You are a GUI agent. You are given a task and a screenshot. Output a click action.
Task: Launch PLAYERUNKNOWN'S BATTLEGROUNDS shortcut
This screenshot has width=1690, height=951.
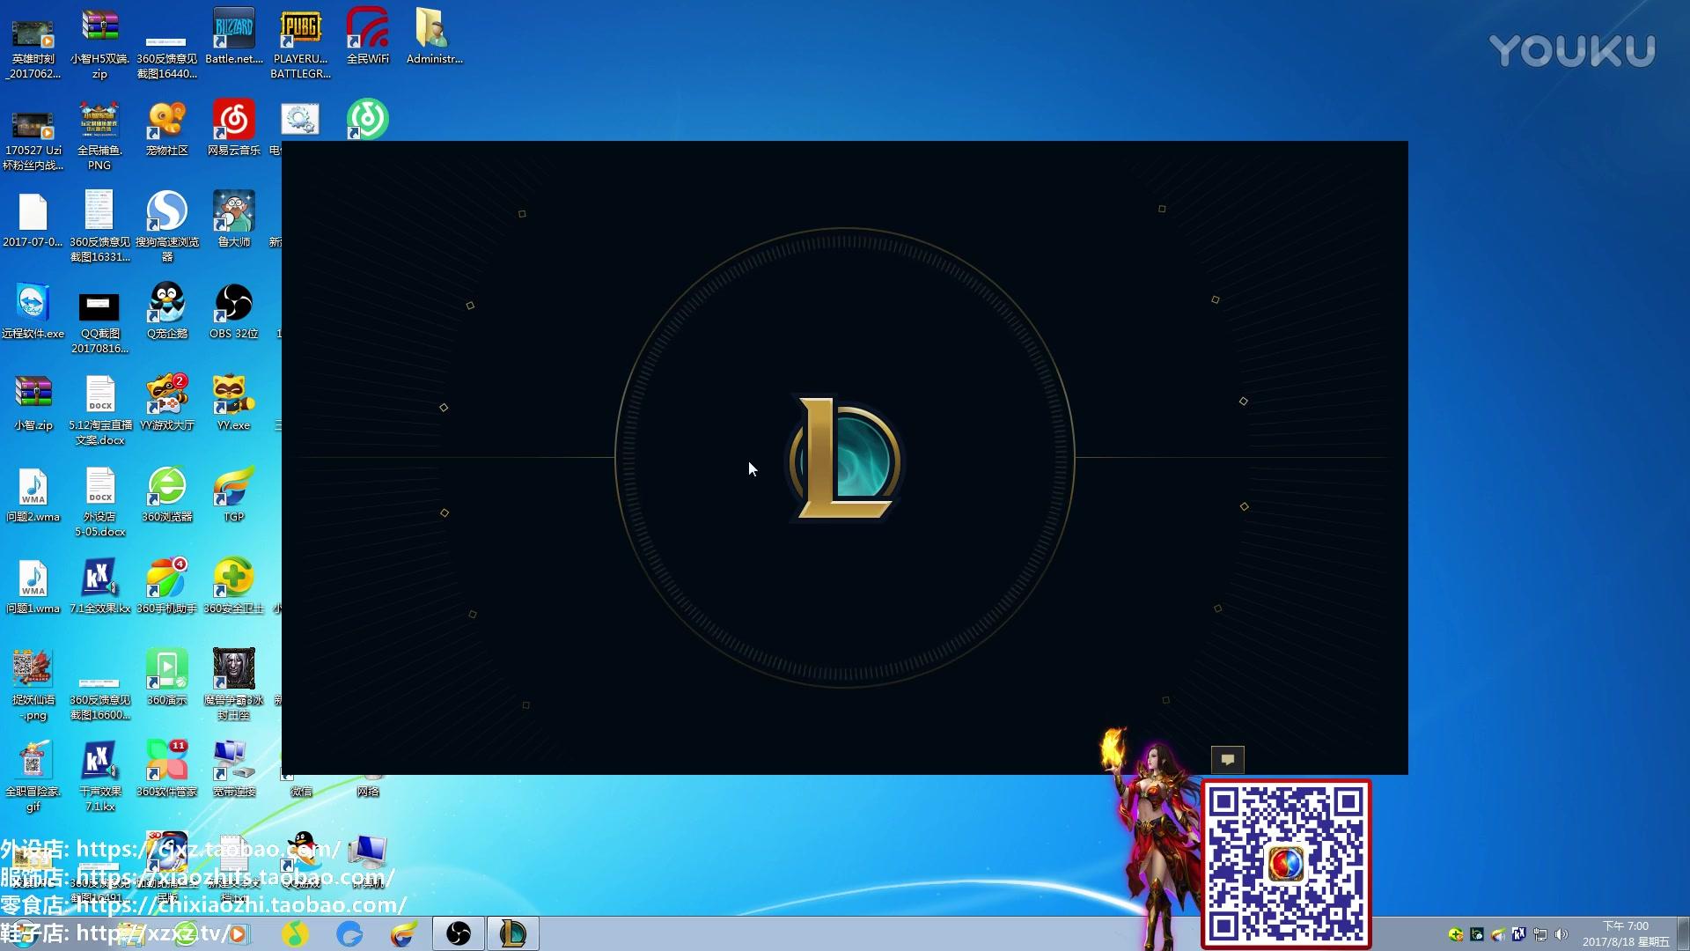[x=300, y=43]
